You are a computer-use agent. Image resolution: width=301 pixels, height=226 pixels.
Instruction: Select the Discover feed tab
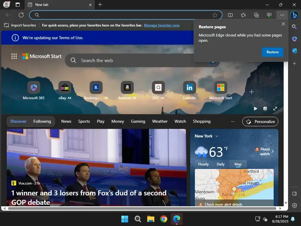[x=18, y=121]
